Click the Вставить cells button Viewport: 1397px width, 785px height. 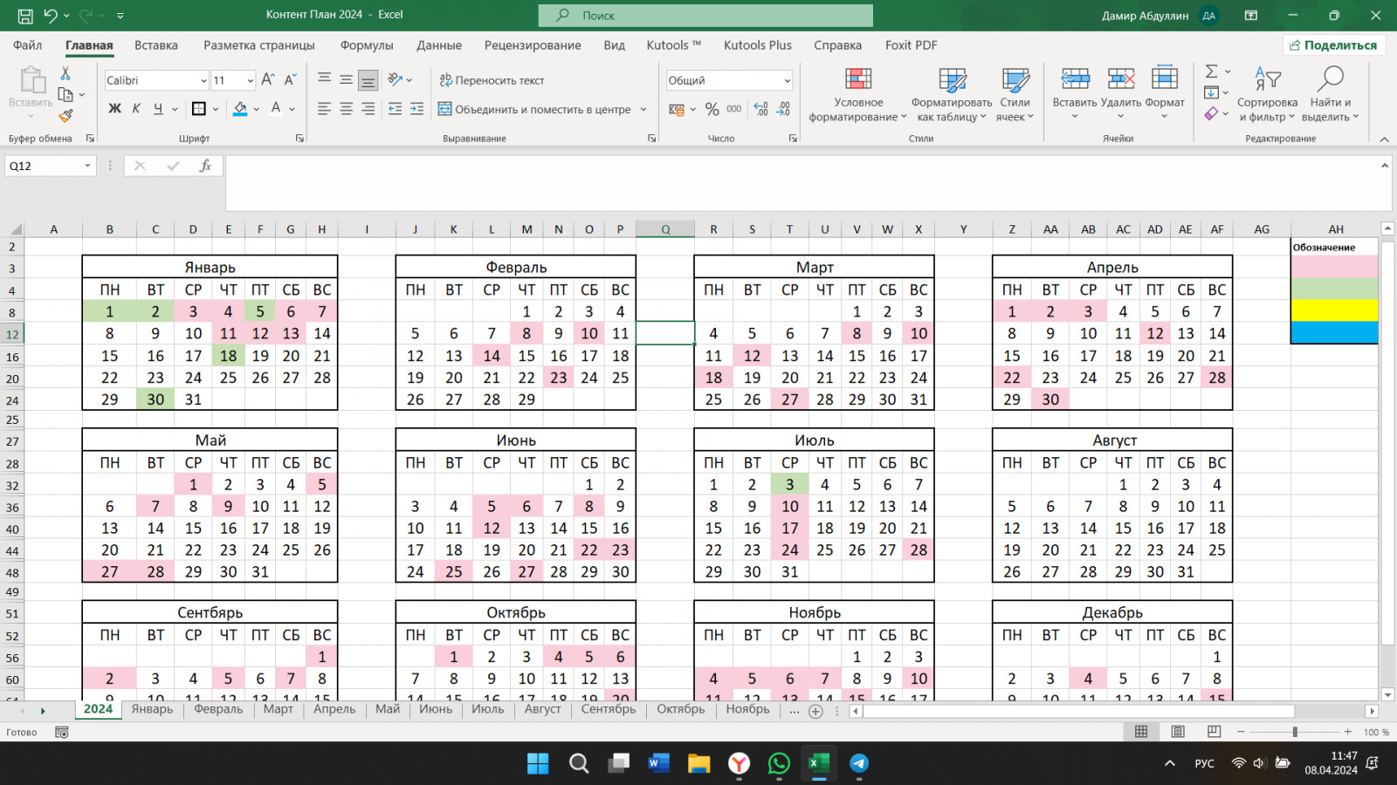pyautogui.click(x=1075, y=94)
